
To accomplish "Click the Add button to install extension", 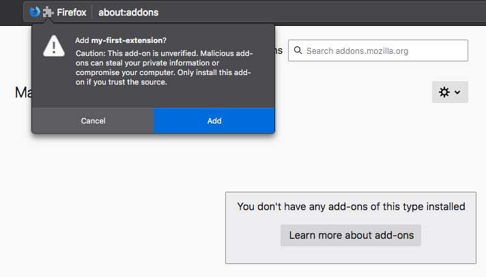I will pyautogui.click(x=214, y=121).
